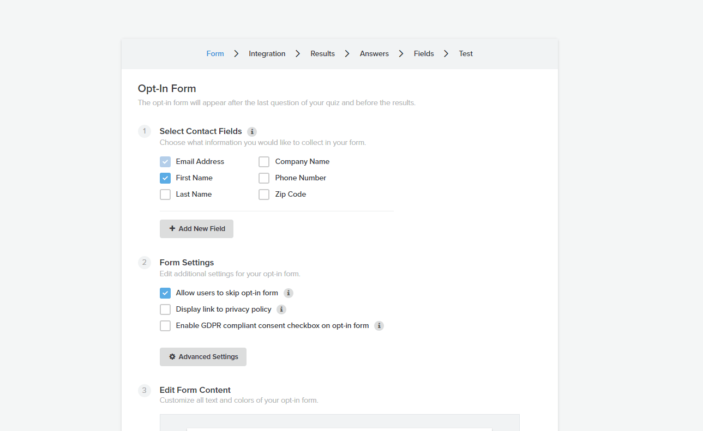This screenshot has height=431, width=703.
Task: Enable GDPR compliant consent checkbox option
Action: coord(165,326)
